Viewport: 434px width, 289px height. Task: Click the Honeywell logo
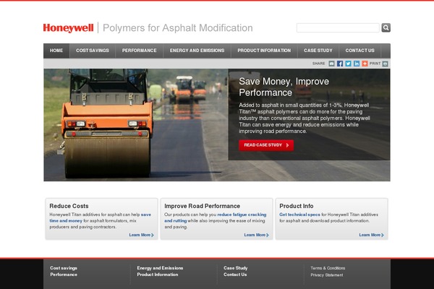(x=68, y=28)
